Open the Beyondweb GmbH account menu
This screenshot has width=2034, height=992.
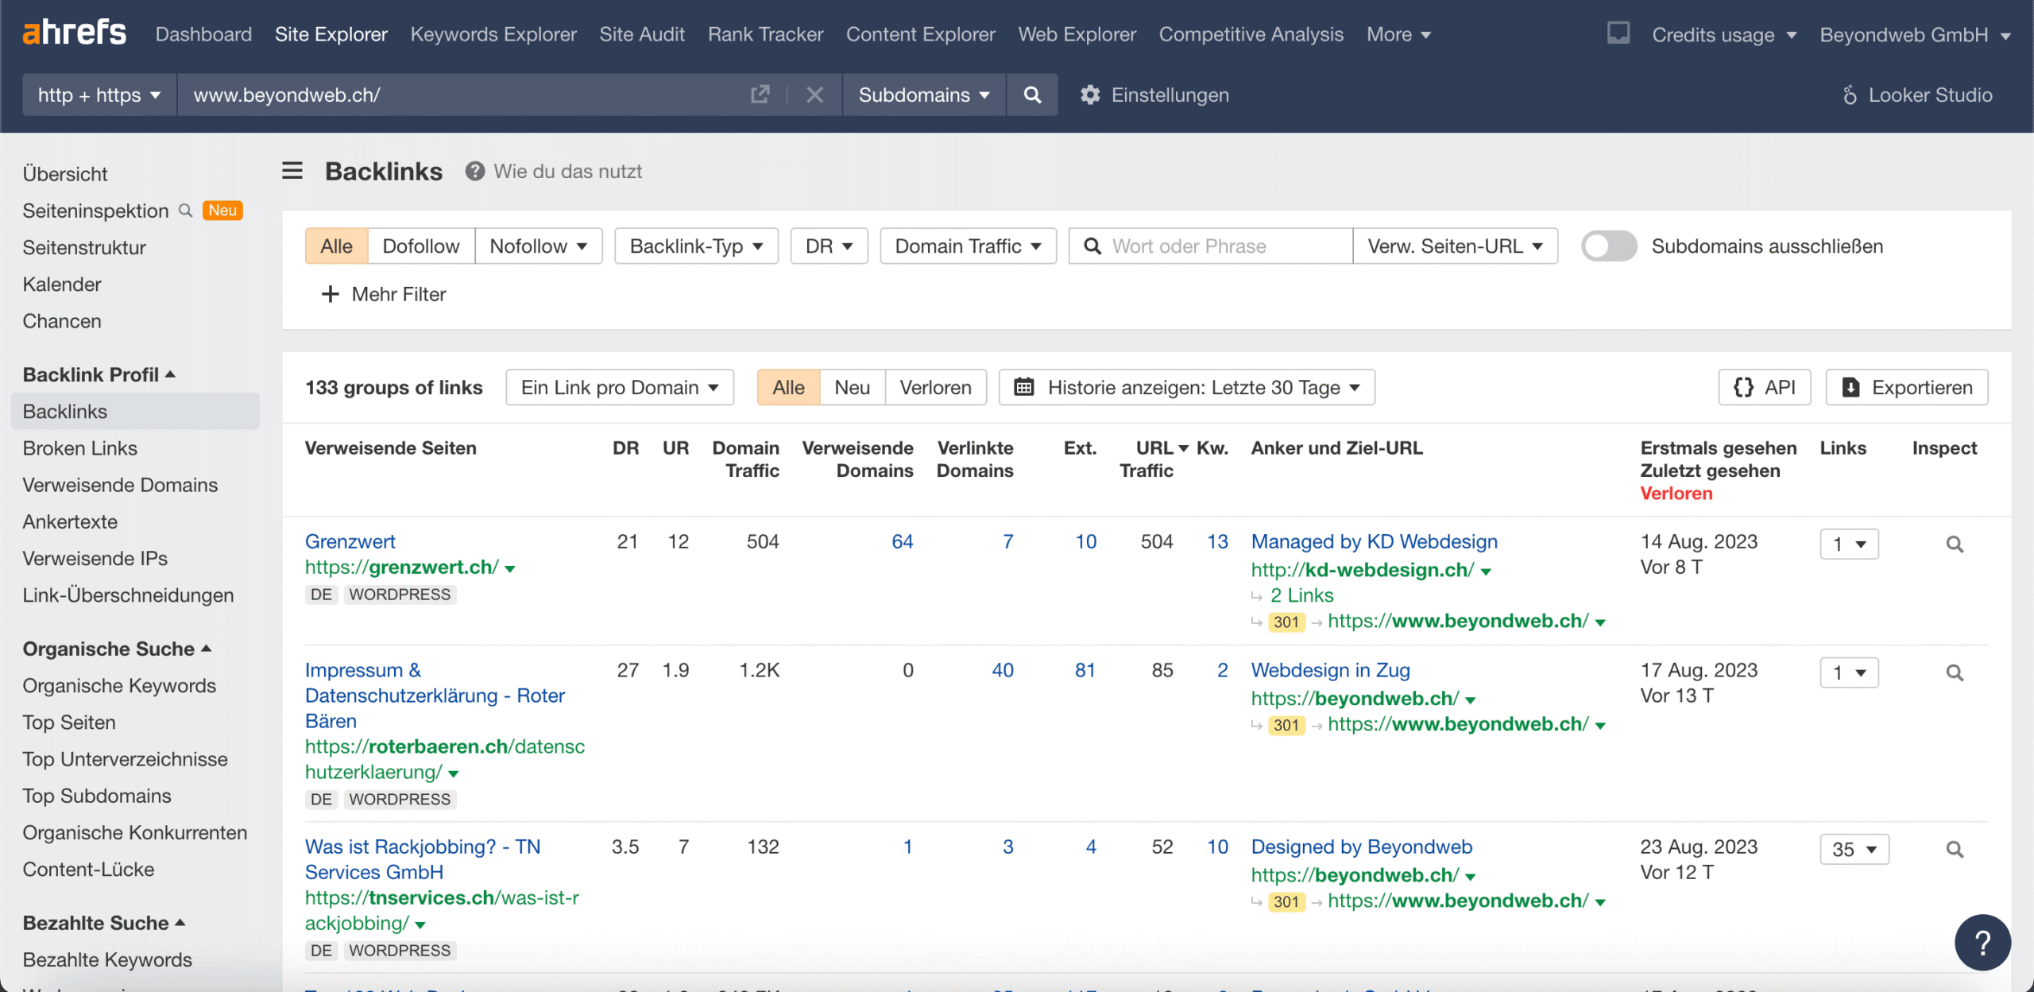point(1915,35)
